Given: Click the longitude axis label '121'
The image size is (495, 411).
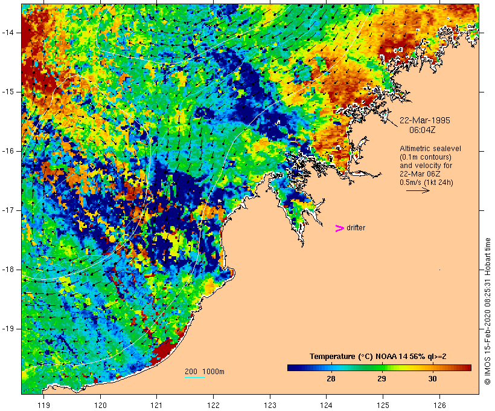Looking at the screenshot, I should coord(156,405).
